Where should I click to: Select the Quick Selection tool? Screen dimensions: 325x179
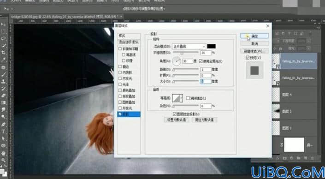point(3,46)
